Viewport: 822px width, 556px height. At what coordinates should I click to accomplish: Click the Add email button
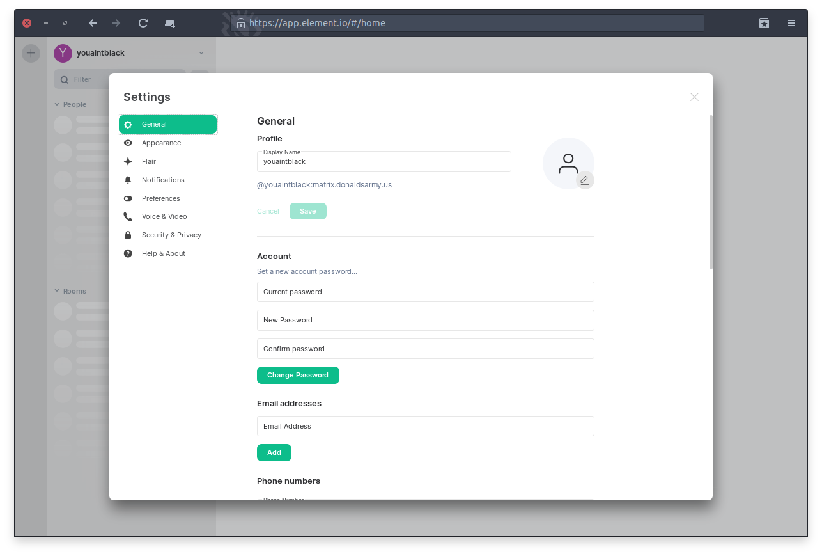click(x=274, y=453)
